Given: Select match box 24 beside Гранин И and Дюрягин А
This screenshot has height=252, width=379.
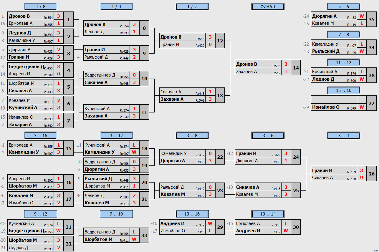Looking at the screenshot, I should [296, 157].
